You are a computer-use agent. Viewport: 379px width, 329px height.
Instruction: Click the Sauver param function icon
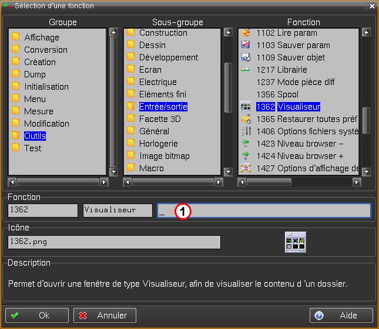tap(246, 45)
